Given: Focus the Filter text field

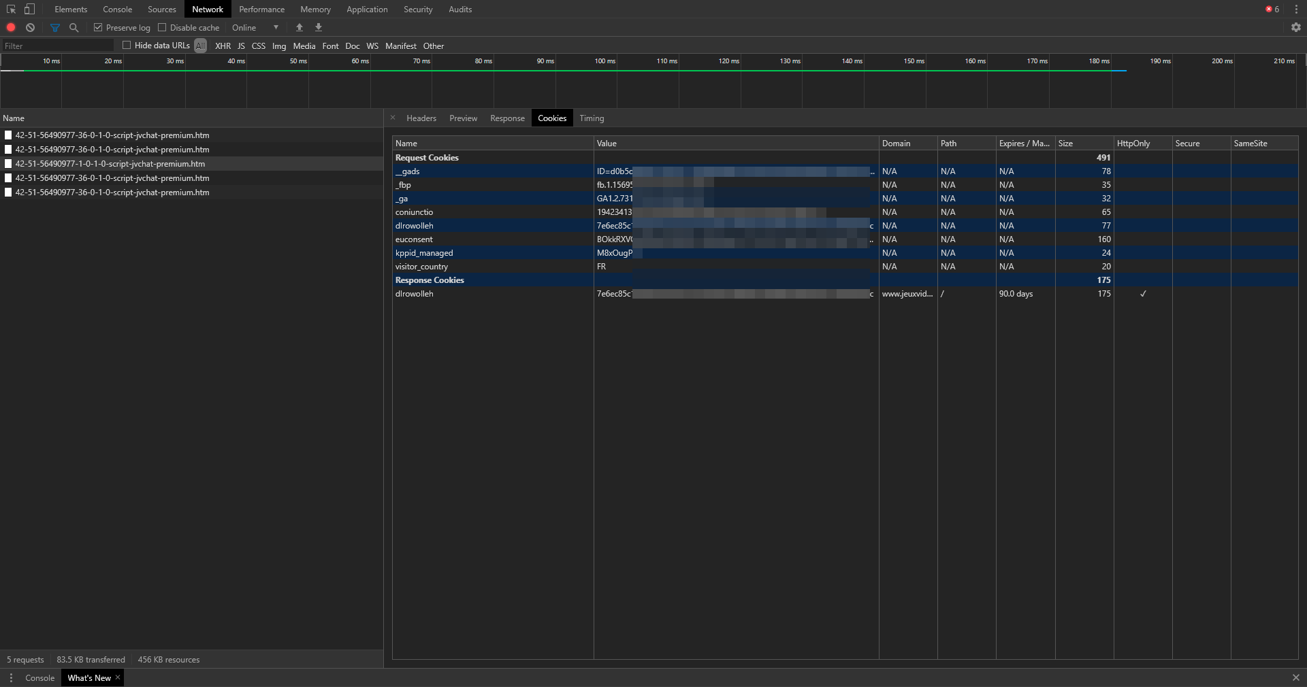Looking at the screenshot, I should [x=59, y=46].
